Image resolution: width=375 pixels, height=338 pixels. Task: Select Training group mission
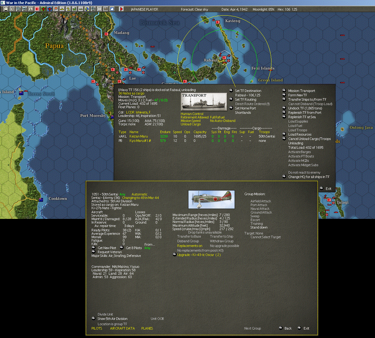[x=256, y=224]
